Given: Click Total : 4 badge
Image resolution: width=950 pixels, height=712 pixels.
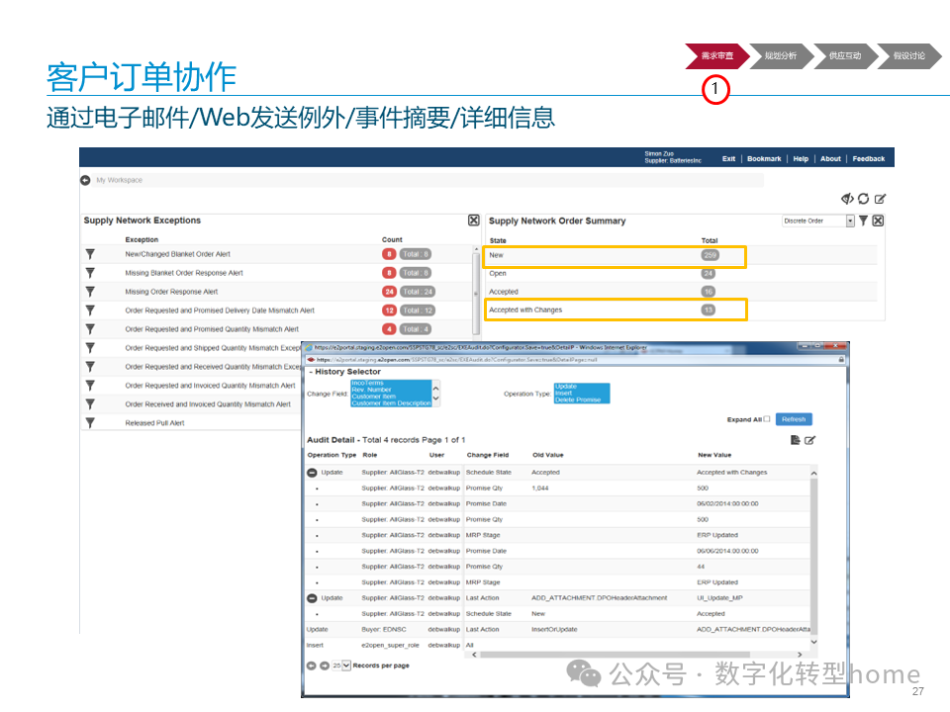Looking at the screenshot, I should [416, 329].
